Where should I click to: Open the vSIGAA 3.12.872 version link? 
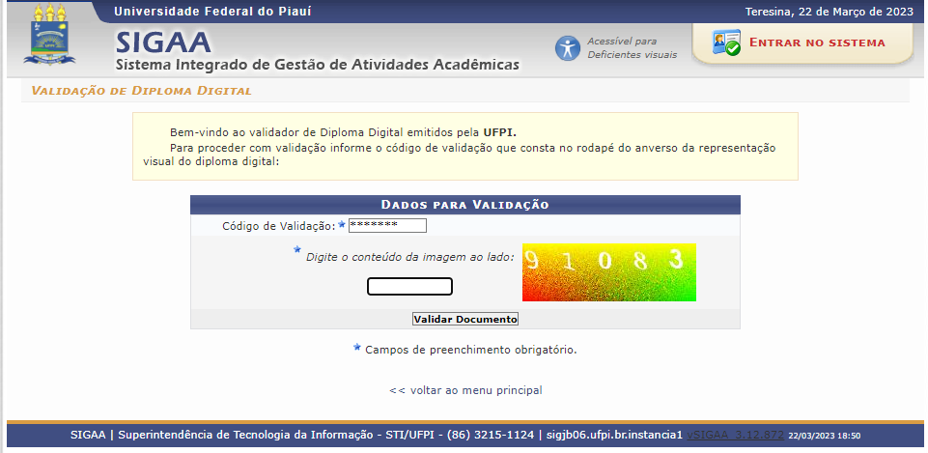point(735,436)
